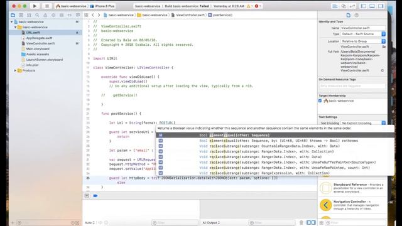Open the Project navigator folder icon
Screen dimensions: 402x226
(x=13, y=15)
